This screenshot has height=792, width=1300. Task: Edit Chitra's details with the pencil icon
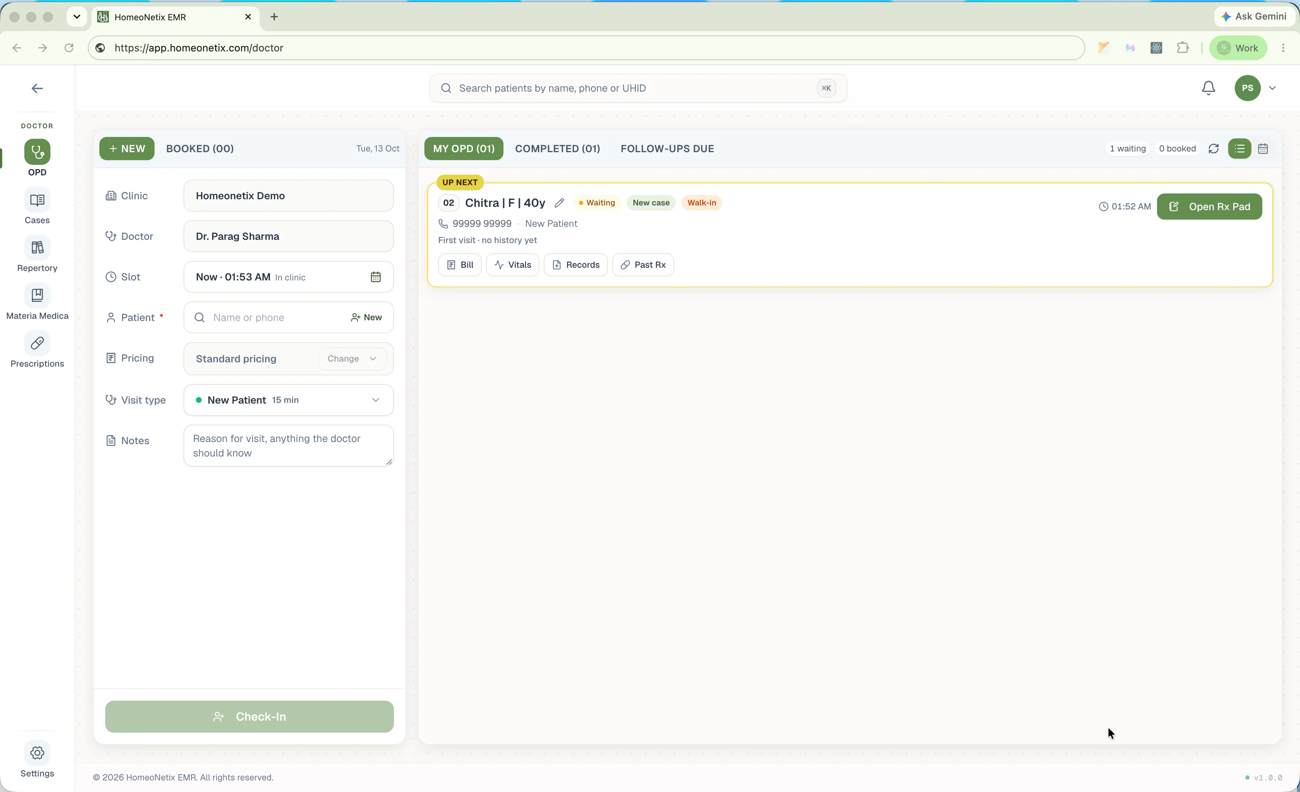click(559, 203)
